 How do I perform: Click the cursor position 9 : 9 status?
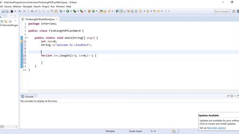click(153, 131)
